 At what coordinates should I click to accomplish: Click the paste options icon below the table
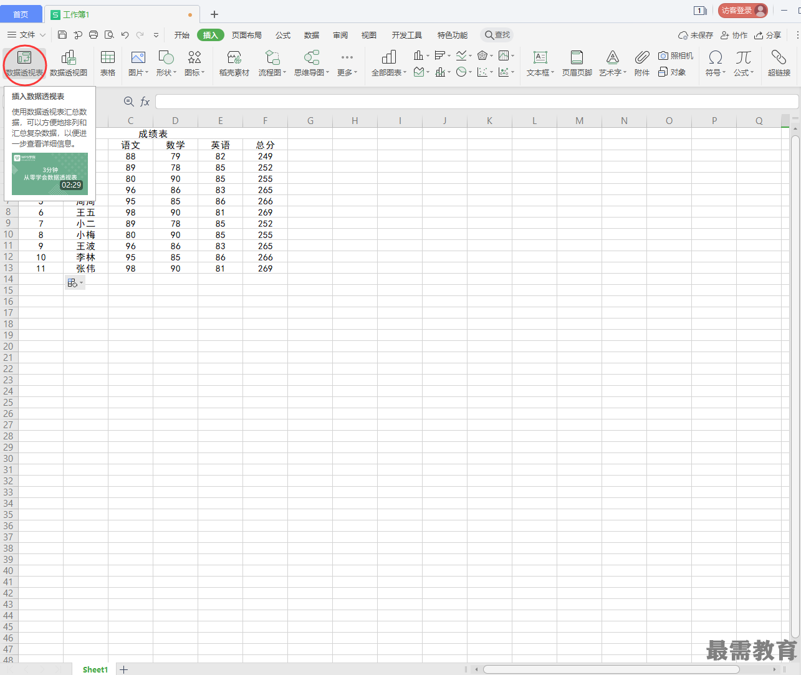74,283
